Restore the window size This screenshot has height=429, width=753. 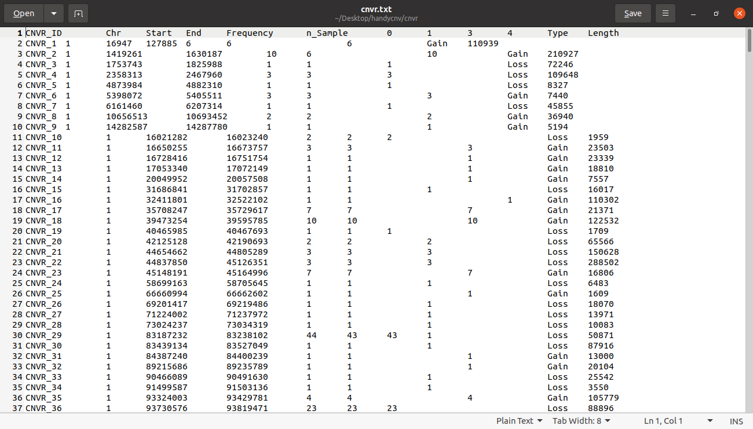(x=716, y=13)
